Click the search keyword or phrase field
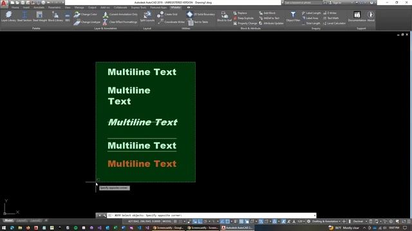The width and height of the screenshot is (412, 231). click(303, 3)
